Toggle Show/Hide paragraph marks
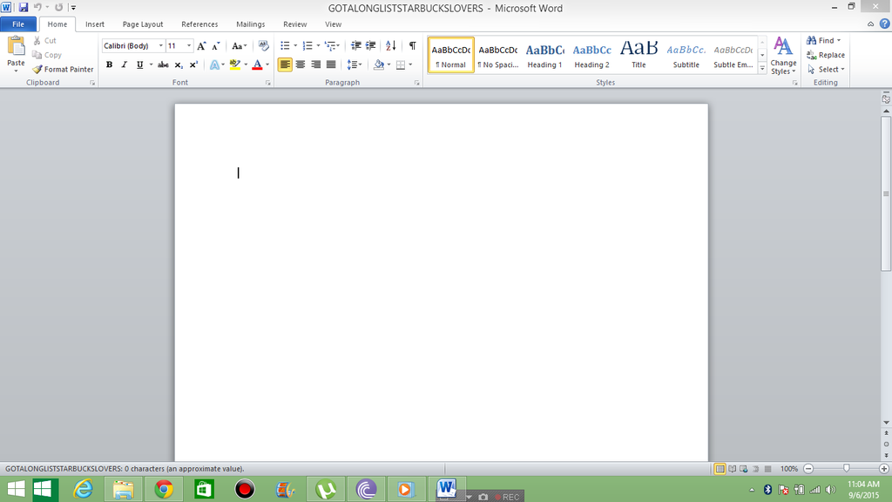Image resolution: width=892 pixels, height=502 pixels. [x=412, y=45]
